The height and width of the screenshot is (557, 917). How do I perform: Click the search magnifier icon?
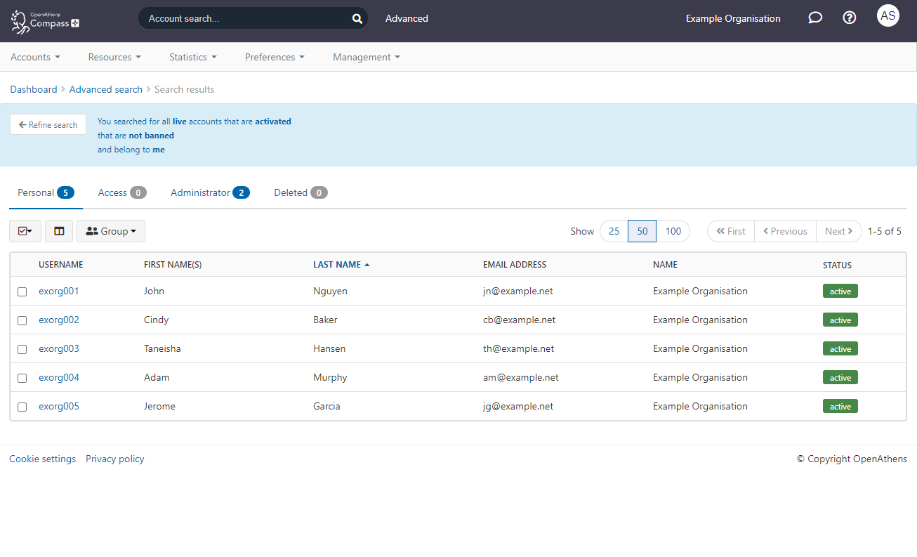pos(357,18)
